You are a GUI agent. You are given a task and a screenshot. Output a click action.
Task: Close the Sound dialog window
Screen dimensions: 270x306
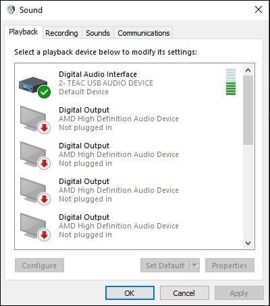click(259, 9)
